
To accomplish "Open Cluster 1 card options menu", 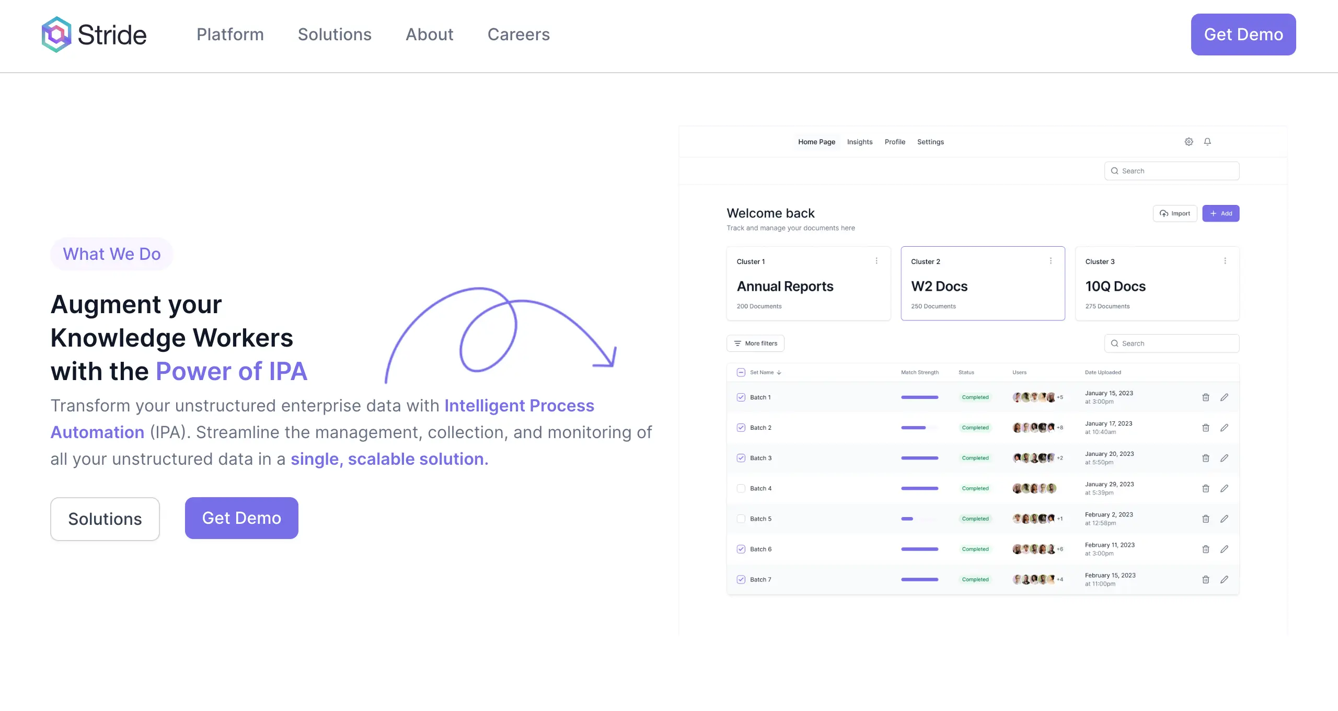I will coord(876,261).
